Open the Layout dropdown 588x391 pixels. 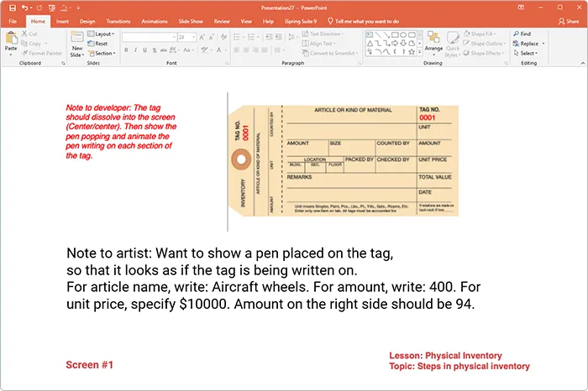pos(101,34)
